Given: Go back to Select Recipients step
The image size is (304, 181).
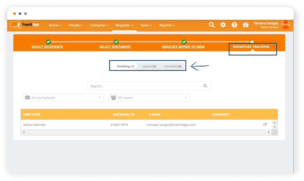Looking at the screenshot, I should click(x=47, y=47).
